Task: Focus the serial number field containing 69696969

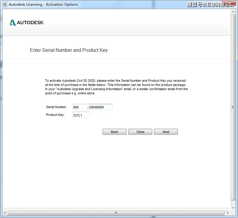Action: pos(100,107)
